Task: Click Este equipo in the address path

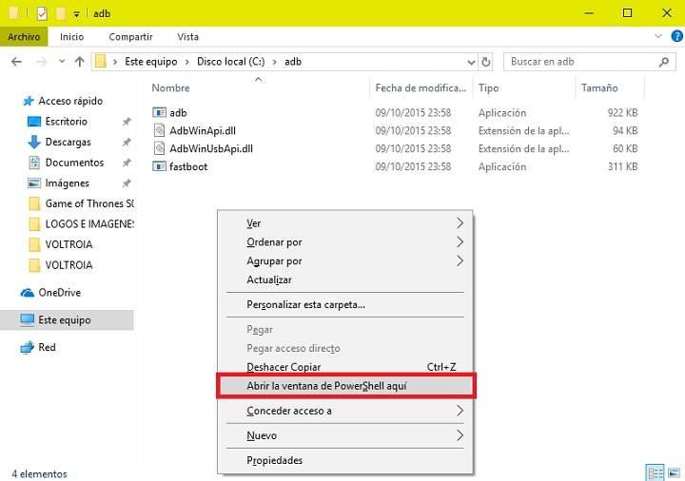Action: click(x=151, y=62)
